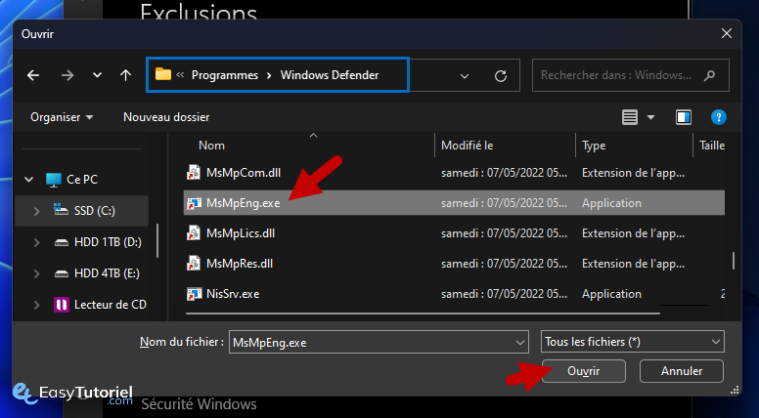
Task: Open the address bar history dropdown
Action: [x=465, y=75]
